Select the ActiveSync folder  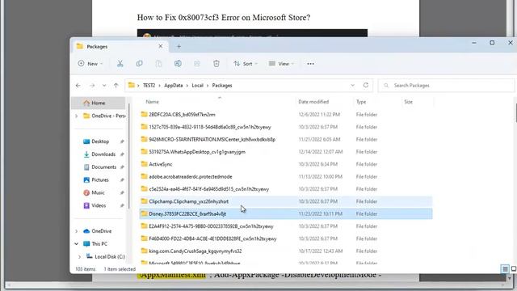click(286, 164)
